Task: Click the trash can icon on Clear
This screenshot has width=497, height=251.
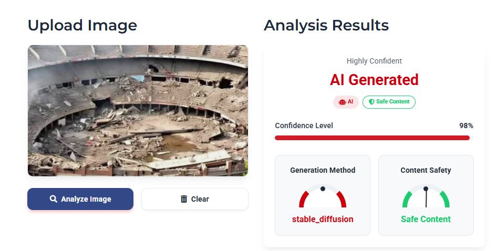Action: [x=184, y=199]
